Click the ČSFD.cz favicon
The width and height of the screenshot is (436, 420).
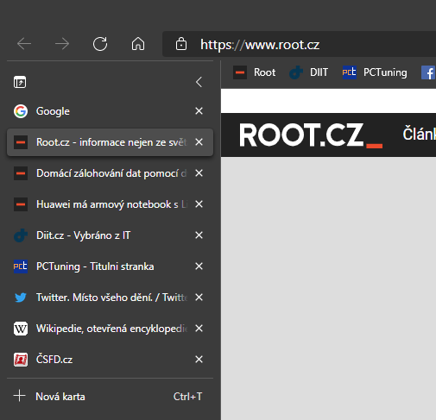tap(21, 360)
